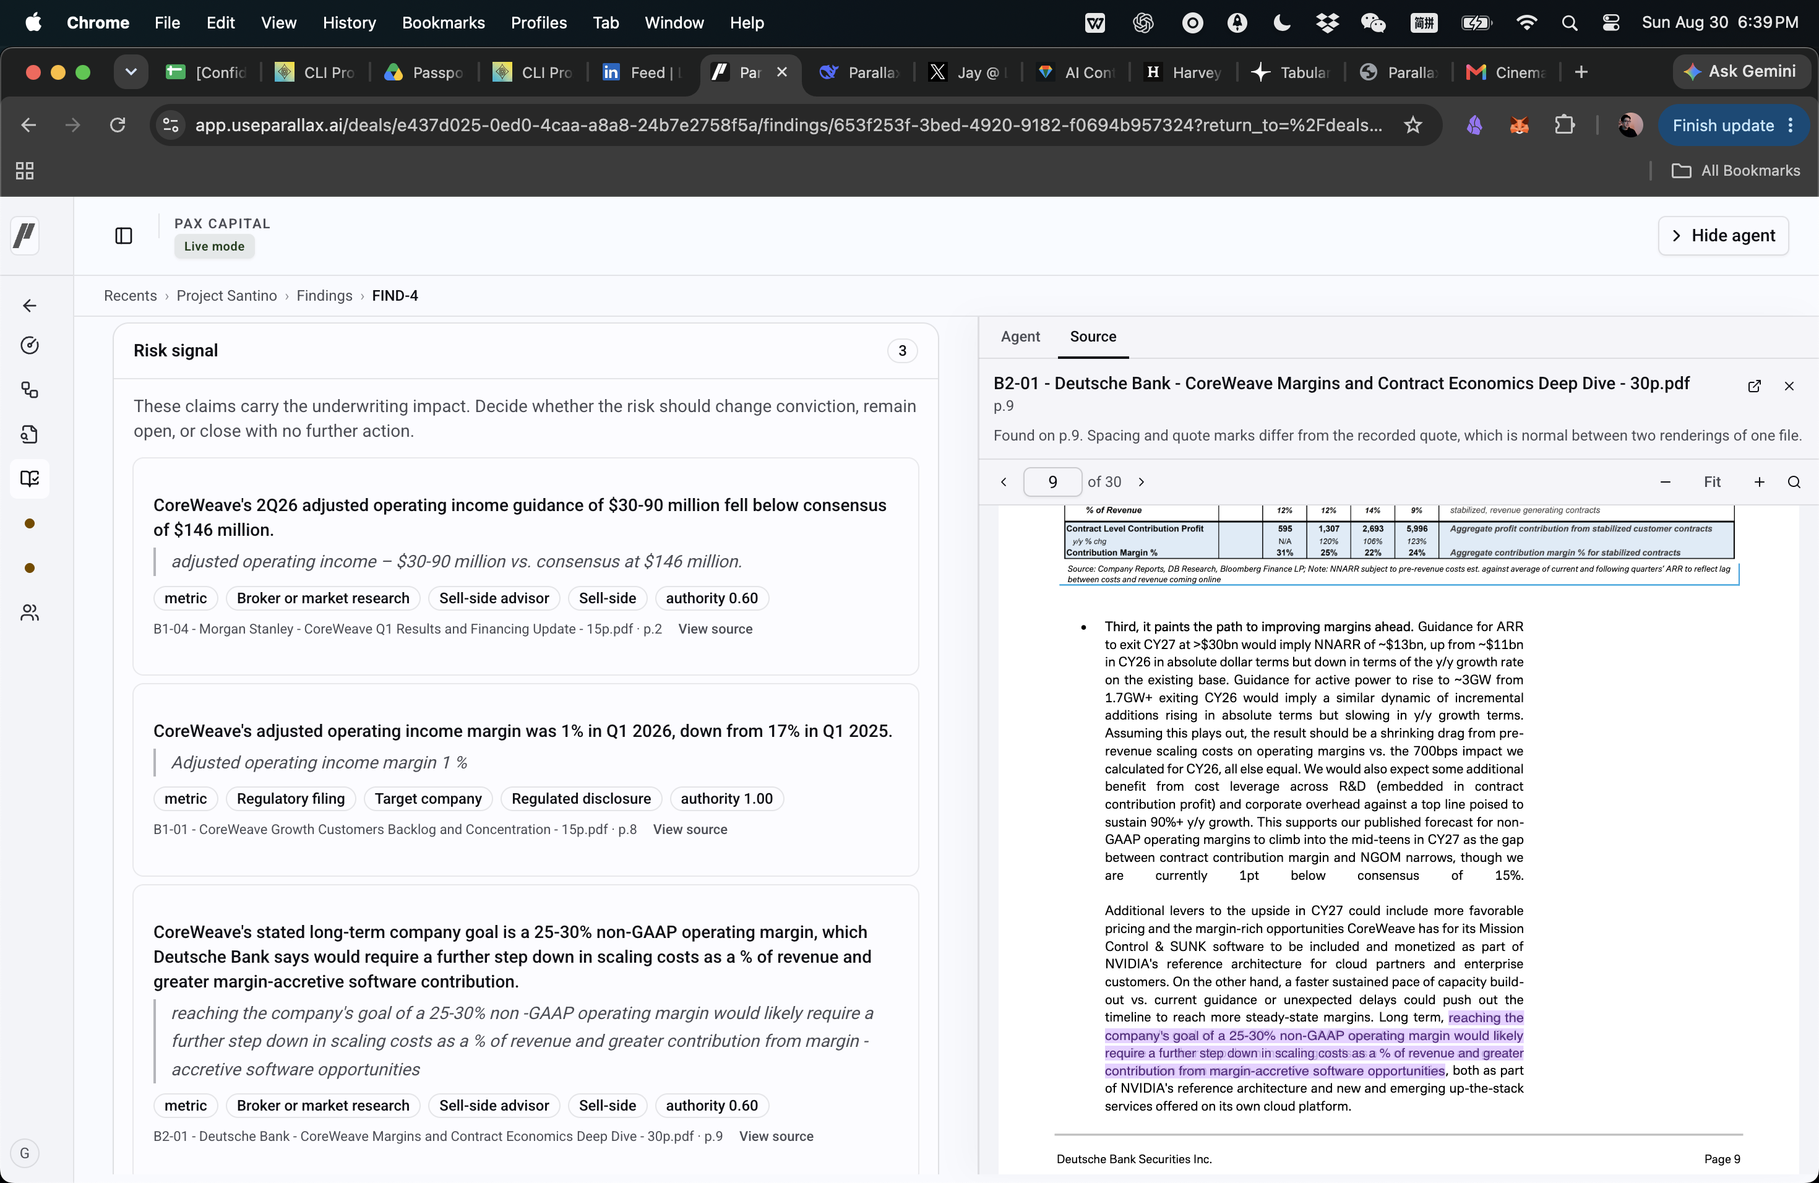Select the open-book findings icon in sidebar
This screenshot has width=1819, height=1183.
(x=29, y=478)
